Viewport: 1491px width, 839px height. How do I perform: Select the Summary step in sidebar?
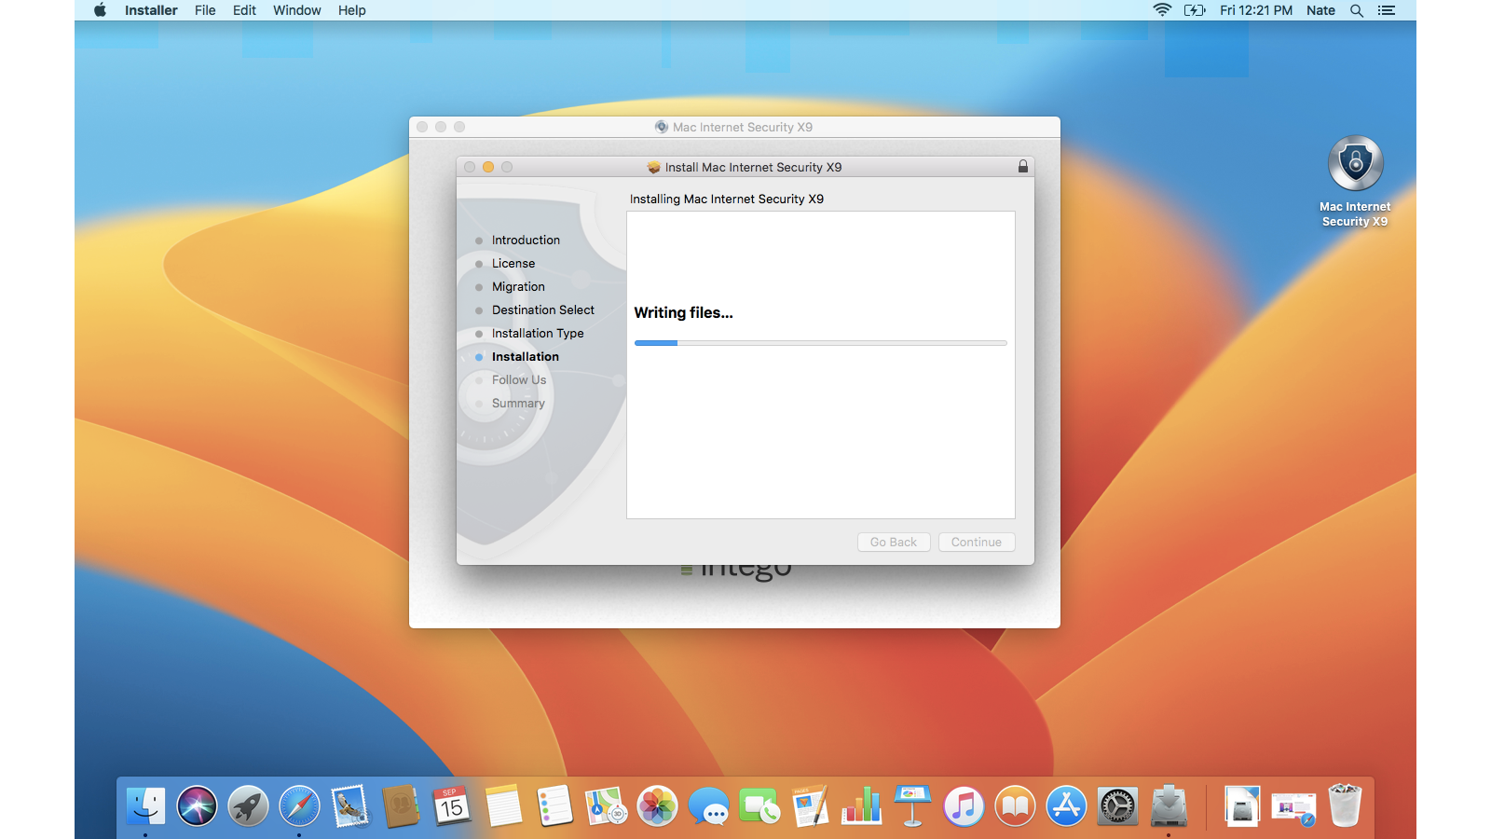[518, 404]
